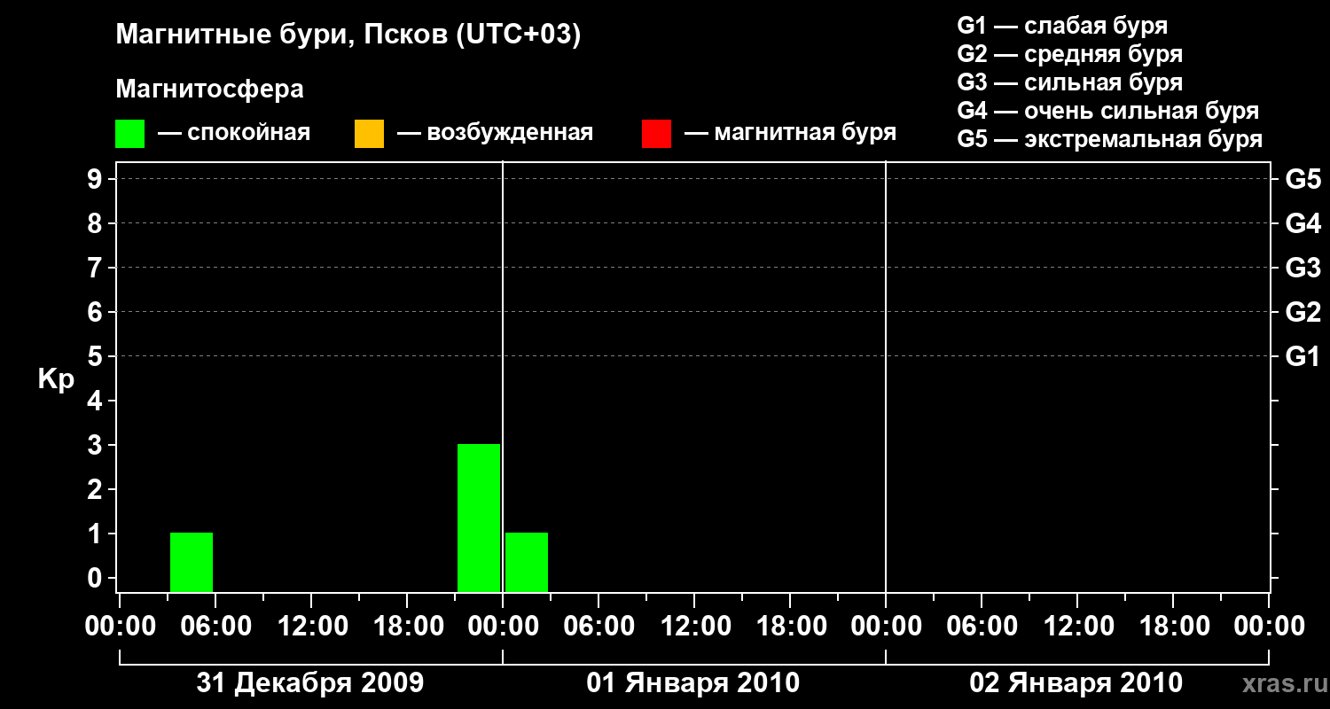
Task: Click the '— магнитная буря' legend label
Action: [791, 134]
